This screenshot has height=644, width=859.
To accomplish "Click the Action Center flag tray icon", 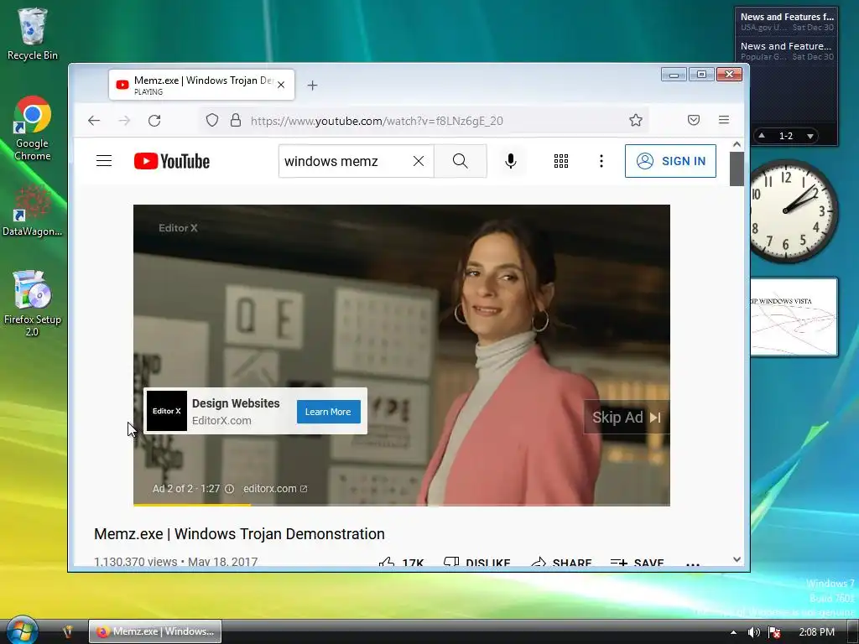I will [x=774, y=632].
